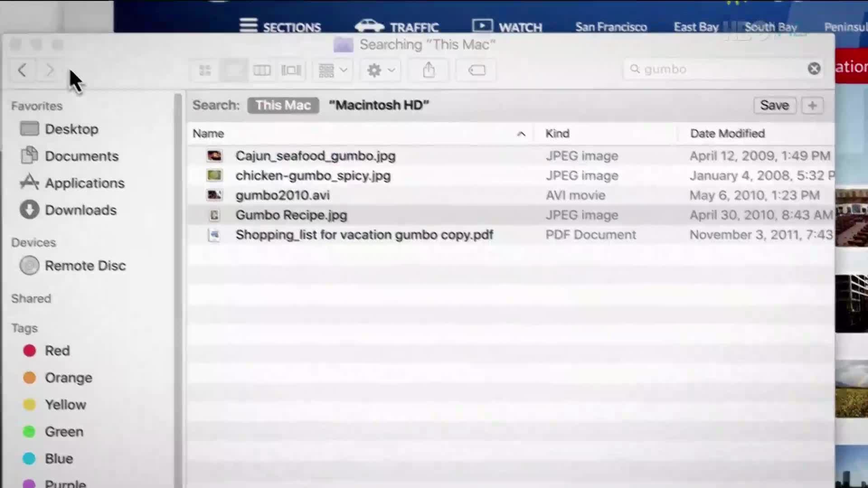Expand the Shared sidebar section
This screenshot has width=868, height=488.
31,299
